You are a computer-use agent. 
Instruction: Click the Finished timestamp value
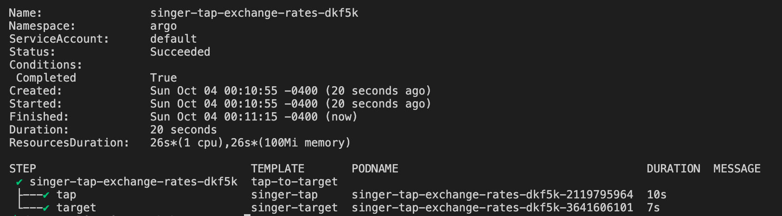254,117
